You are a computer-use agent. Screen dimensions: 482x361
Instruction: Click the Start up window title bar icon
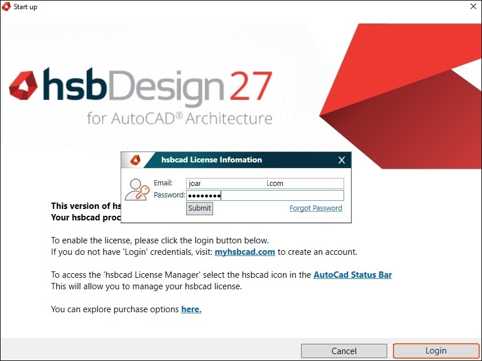(x=6, y=6)
